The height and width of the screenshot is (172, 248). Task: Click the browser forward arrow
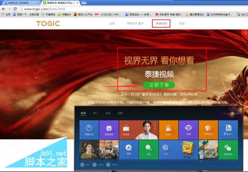(9, 9)
